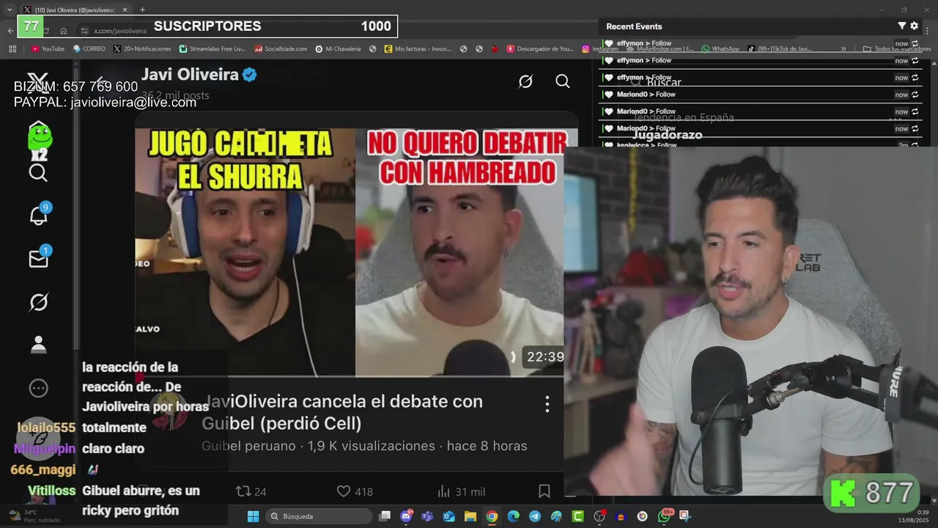938x528 pixels.
Task: Click 'Guibel peruano' channel name under video
Action: (248, 446)
